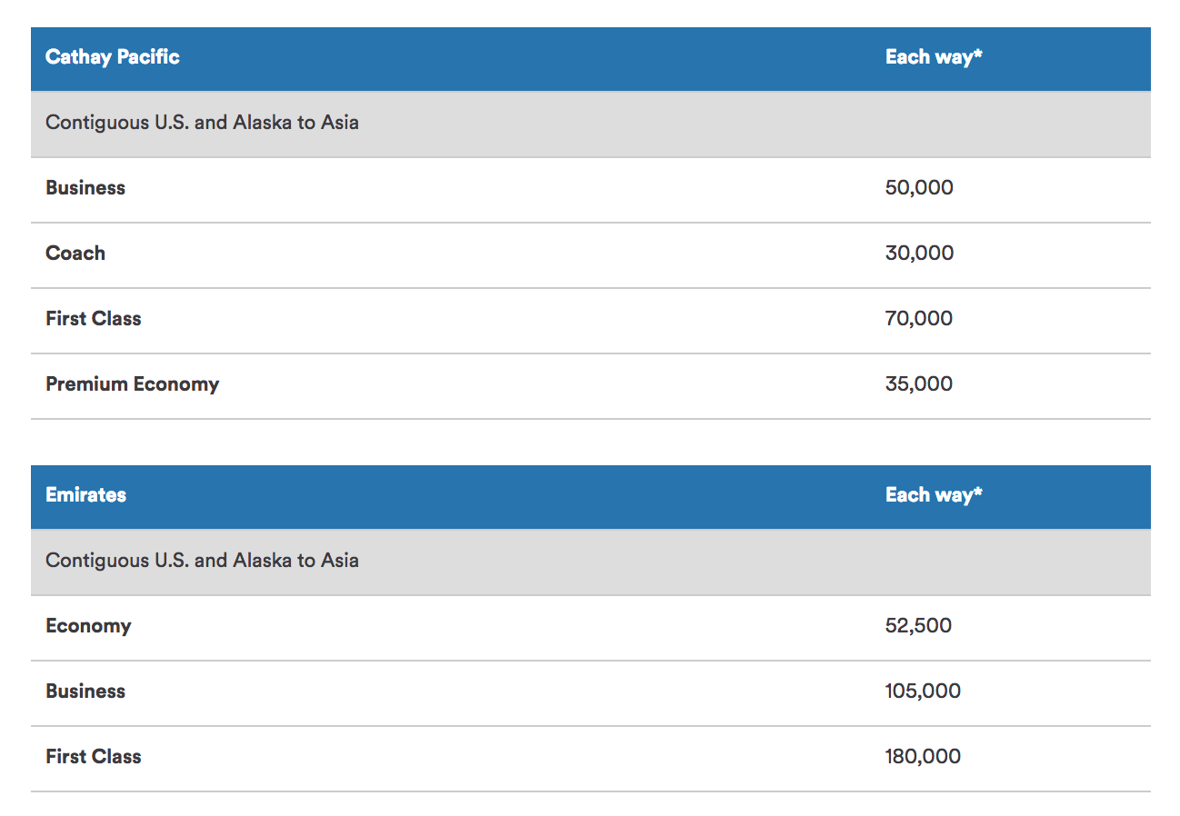Click the Premium Economy row label

(x=133, y=384)
